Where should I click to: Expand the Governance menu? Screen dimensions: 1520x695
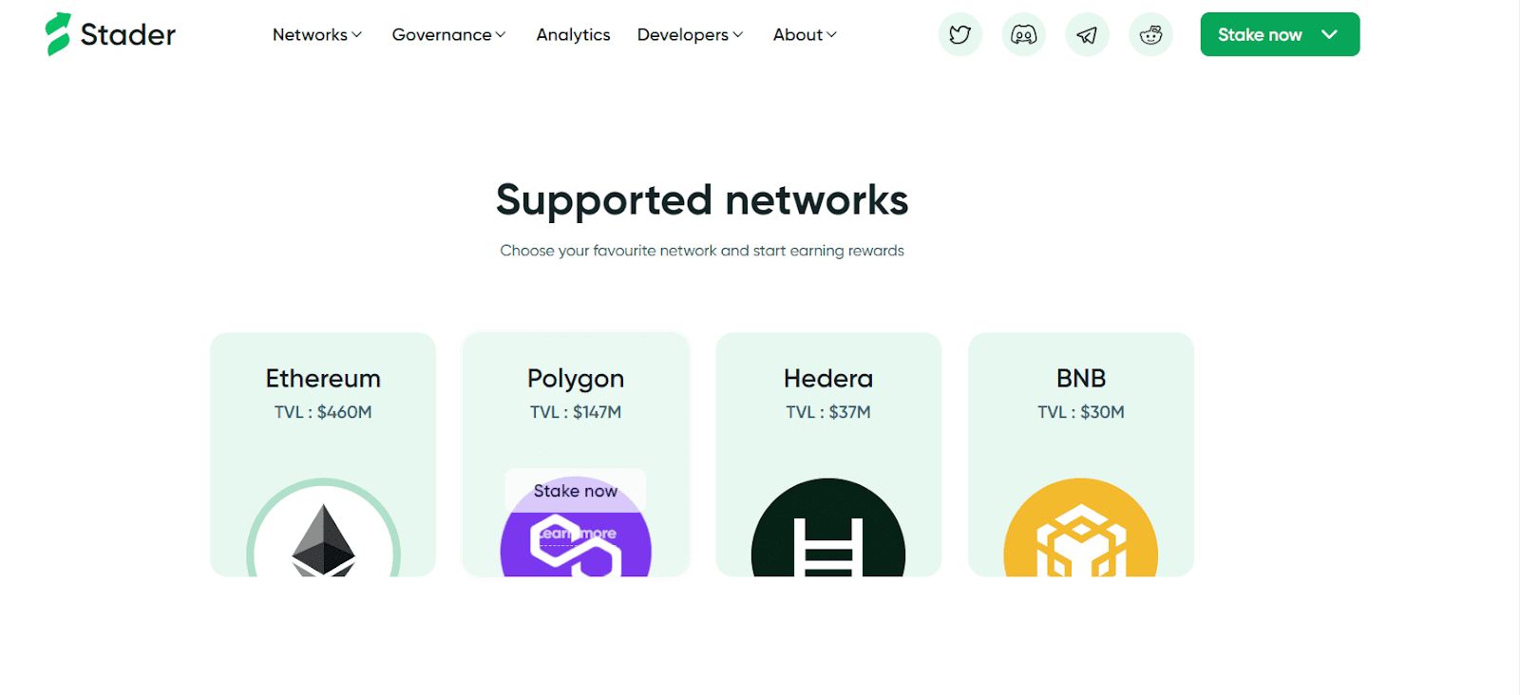pyautogui.click(x=449, y=35)
